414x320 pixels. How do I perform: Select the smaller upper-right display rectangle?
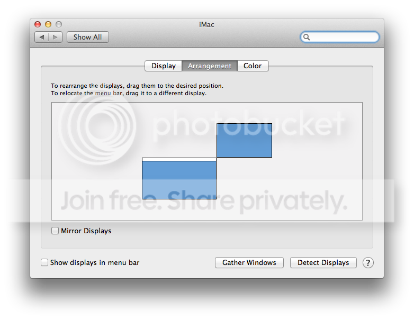tap(244, 140)
